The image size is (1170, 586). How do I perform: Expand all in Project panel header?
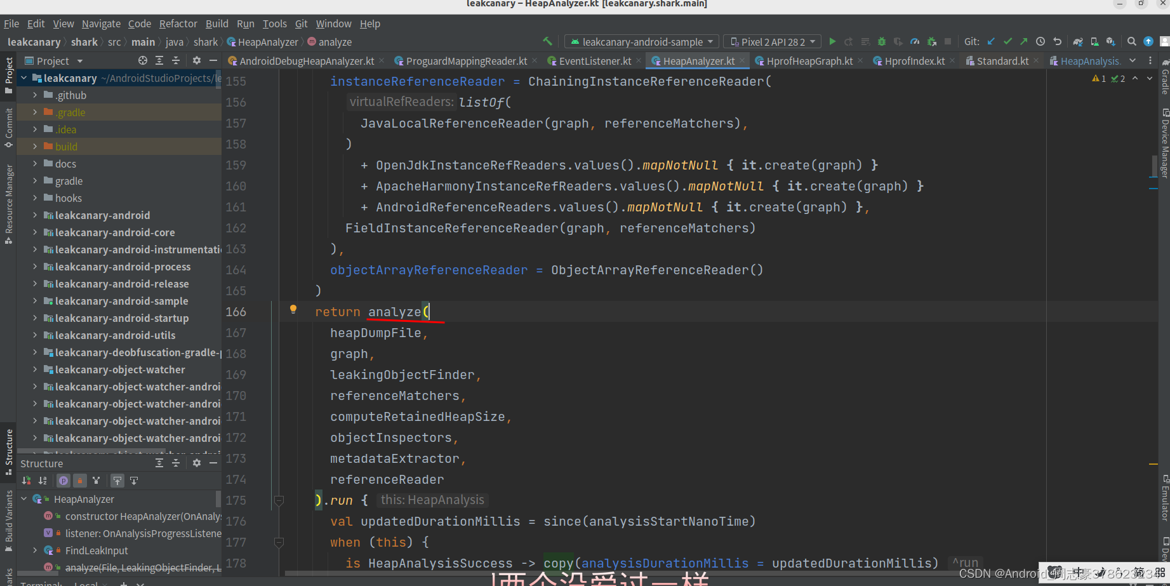pyautogui.click(x=159, y=60)
